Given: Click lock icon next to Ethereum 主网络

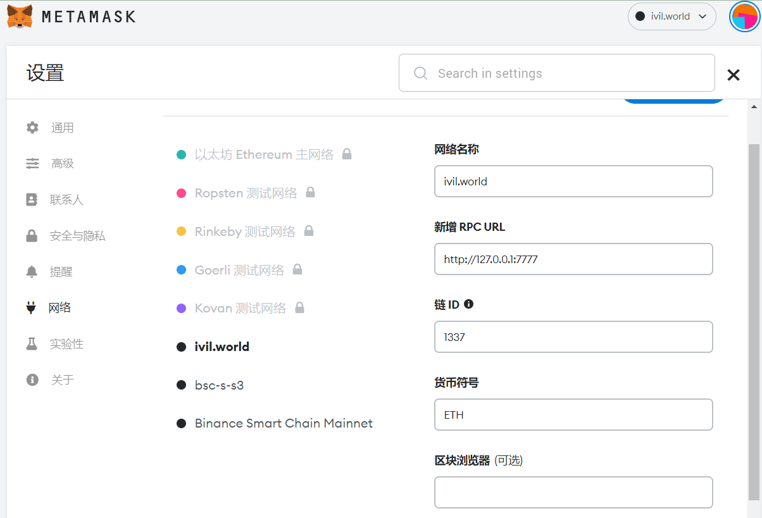Looking at the screenshot, I should click(x=347, y=154).
